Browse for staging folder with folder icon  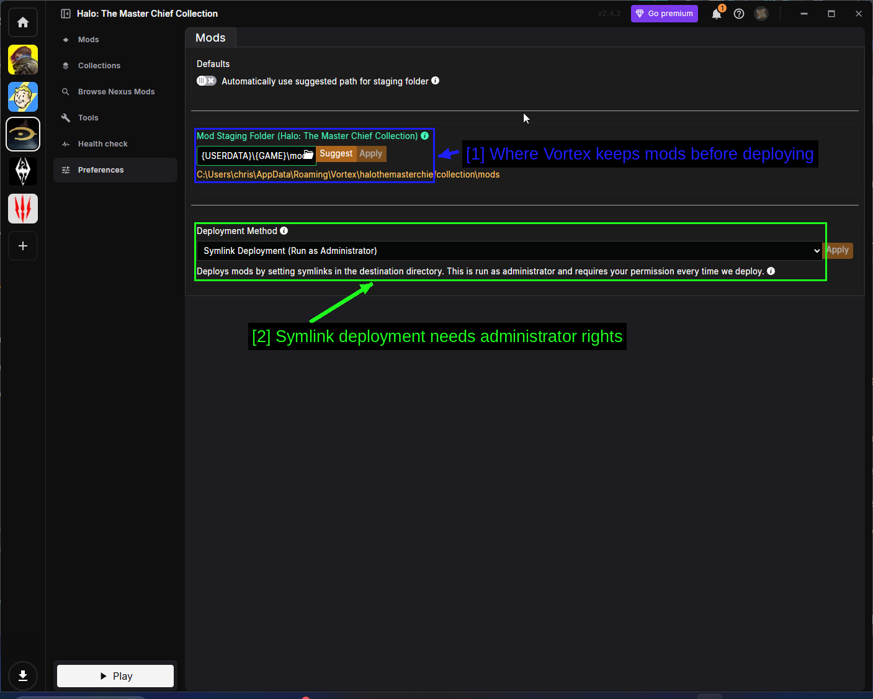[x=308, y=155]
